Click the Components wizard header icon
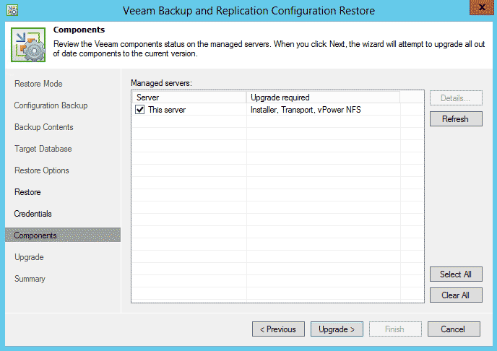Image resolution: width=497 pixels, height=351 pixels. click(28, 45)
